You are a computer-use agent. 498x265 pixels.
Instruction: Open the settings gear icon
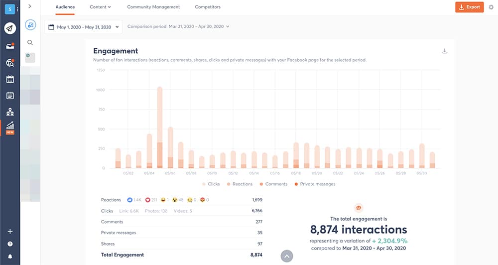(491, 7)
